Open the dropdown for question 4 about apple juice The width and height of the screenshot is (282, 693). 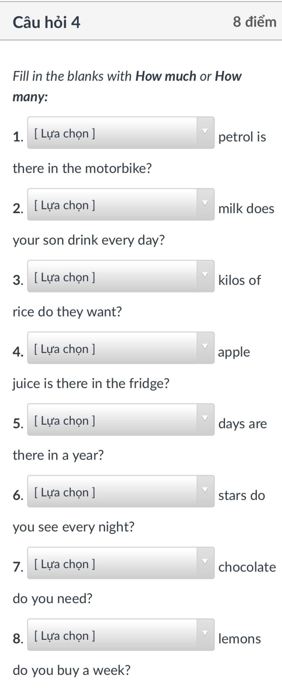click(121, 348)
